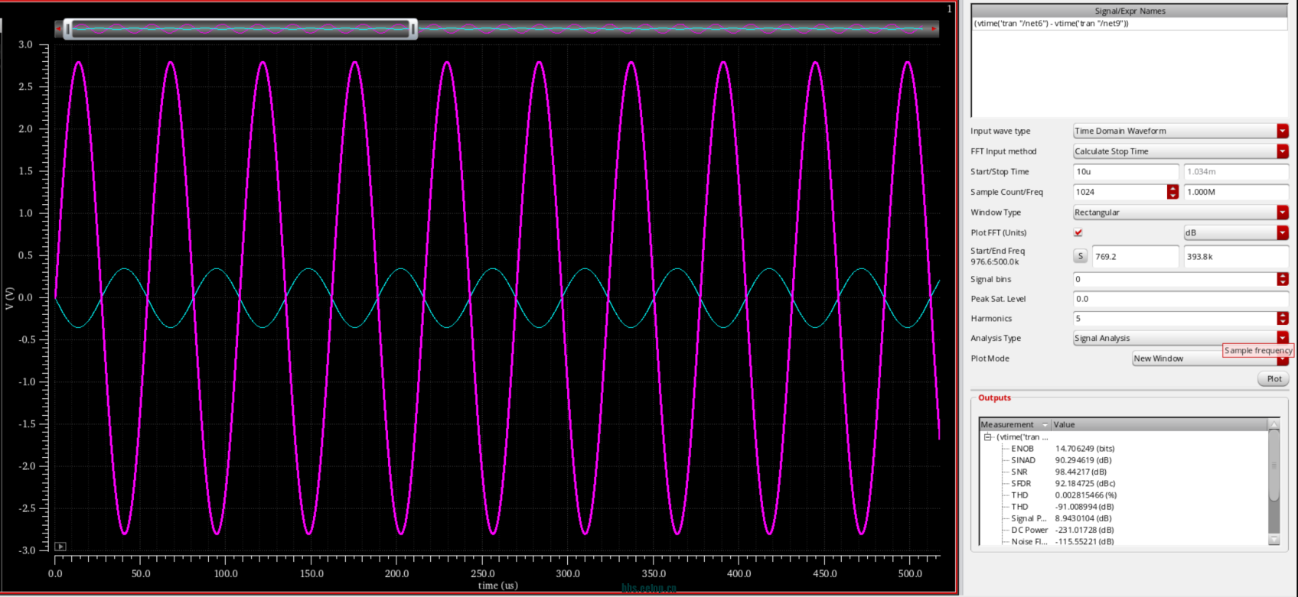
Task: Click the right handle of zoom range slider
Action: [413, 29]
